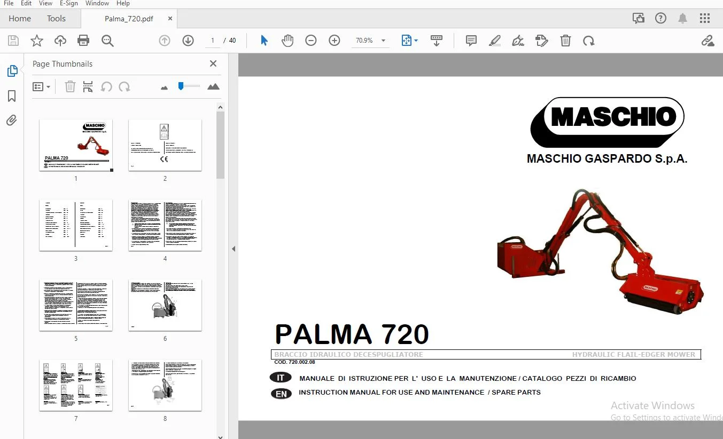Close the Page Thumbnails panel
The height and width of the screenshot is (439, 723).
213,63
